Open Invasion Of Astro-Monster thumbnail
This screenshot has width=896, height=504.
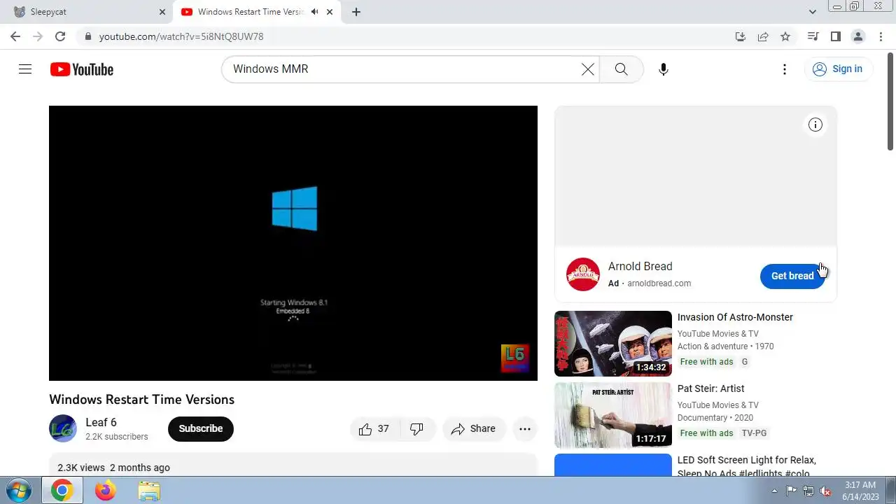(613, 343)
